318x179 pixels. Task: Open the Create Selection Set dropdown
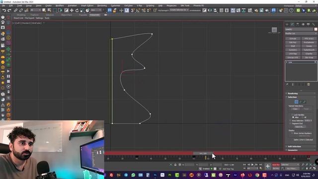(x=179, y=10)
